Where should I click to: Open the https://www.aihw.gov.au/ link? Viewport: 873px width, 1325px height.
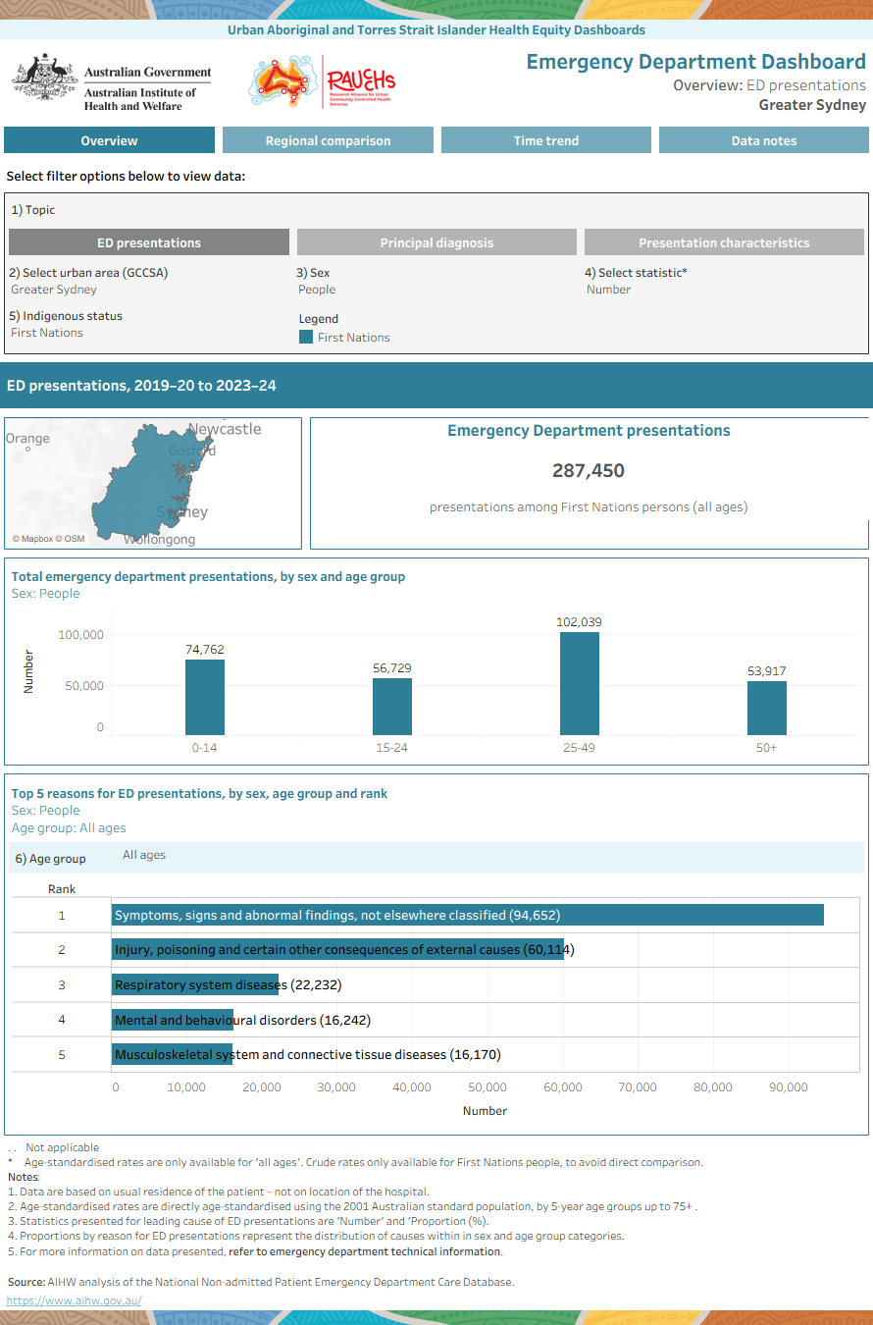tap(75, 1300)
